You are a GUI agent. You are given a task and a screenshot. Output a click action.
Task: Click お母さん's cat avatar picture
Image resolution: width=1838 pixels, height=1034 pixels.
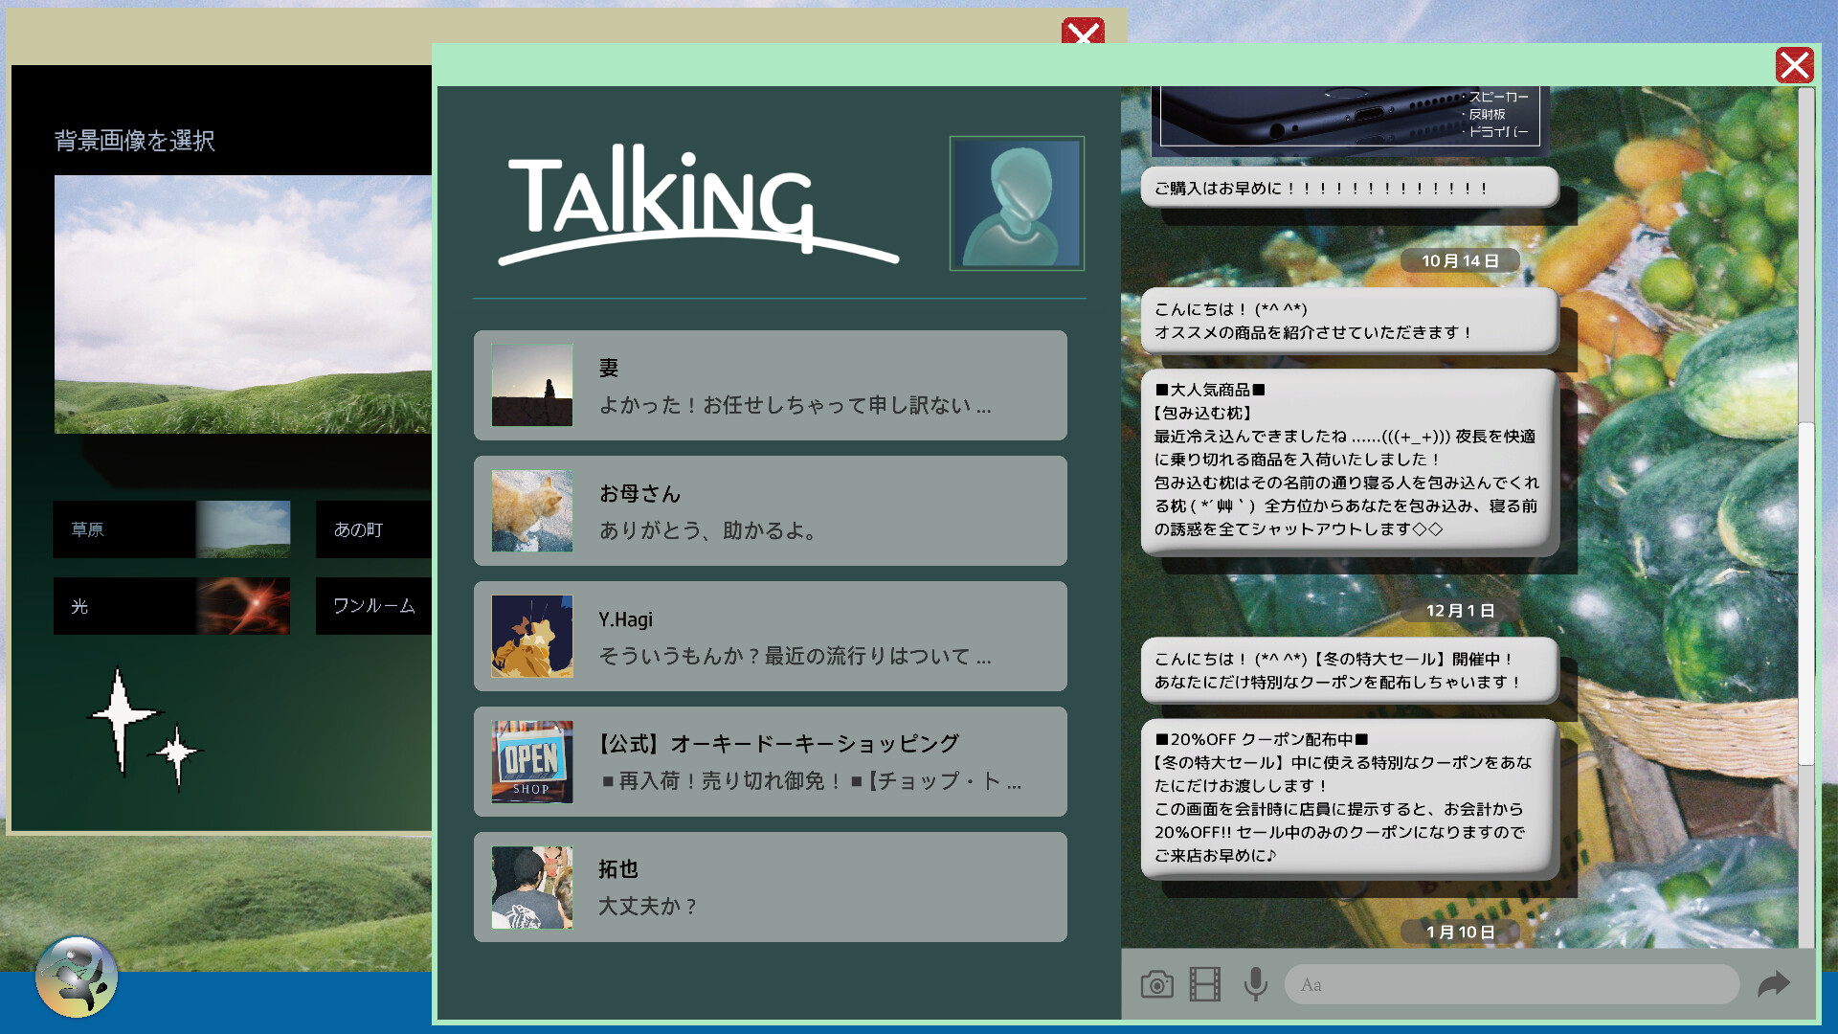pyautogui.click(x=532, y=510)
